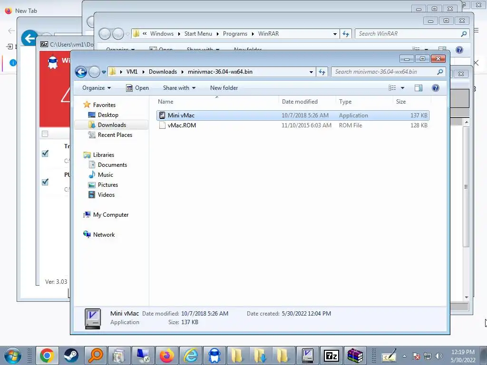Toggle the preview pane button

point(419,88)
